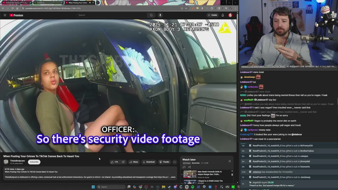This screenshot has width=338, height=190.
Task: Open the browser three-dot menu
Action: pyautogui.click(x=235, y=8)
